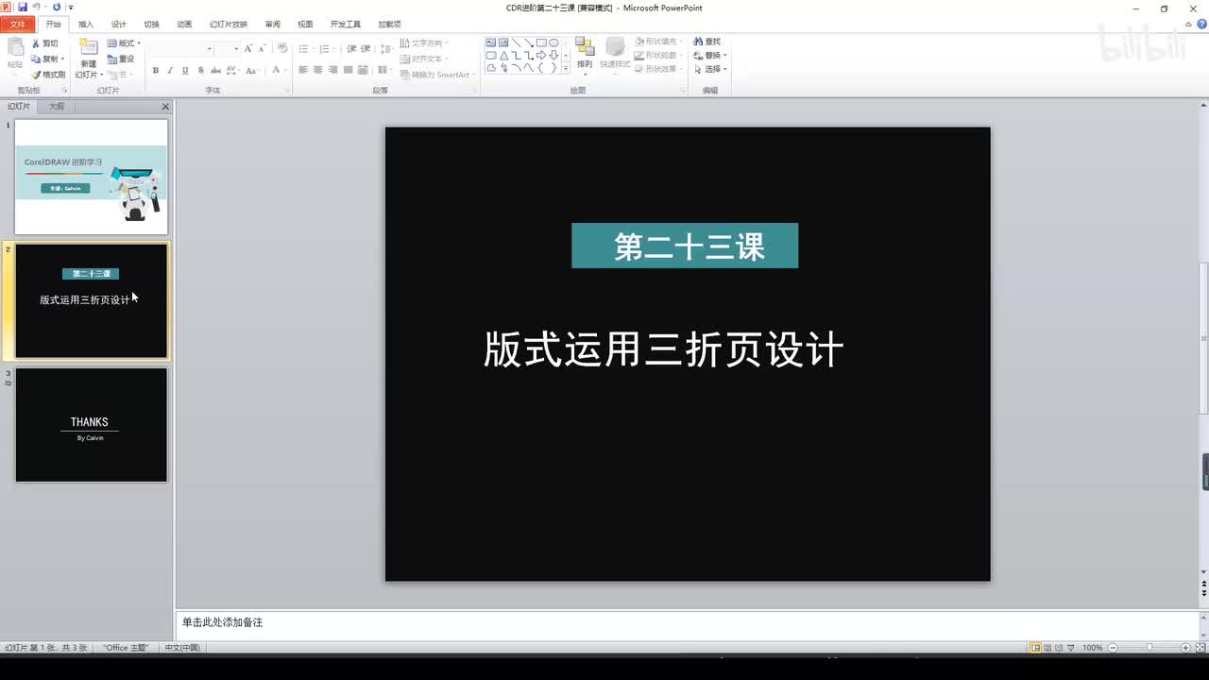Viewport: 1209px width, 680px height.
Task: Toggle text shadow
Action: [200, 70]
